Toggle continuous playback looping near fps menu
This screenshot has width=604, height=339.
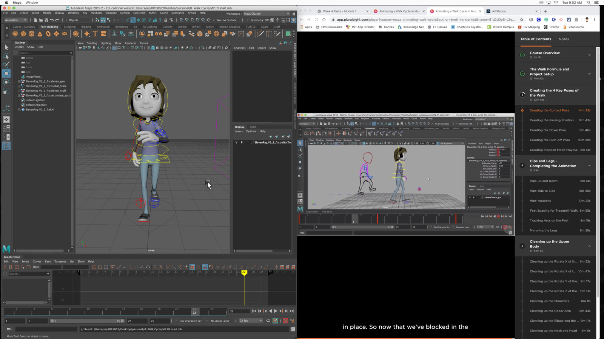[269, 321]
